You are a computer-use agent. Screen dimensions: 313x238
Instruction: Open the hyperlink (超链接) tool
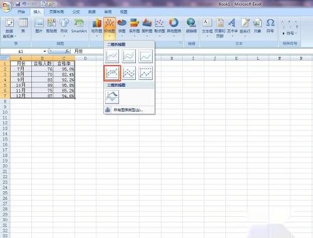tap(192, 26)
